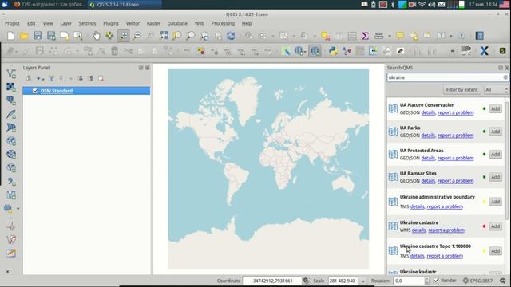Image resolution: width=511 pixels, height=287 pixels.
Task: Click the messages log icon in status bar
Action: click(x=502, y=281)
